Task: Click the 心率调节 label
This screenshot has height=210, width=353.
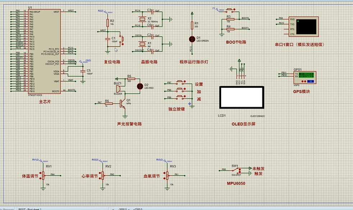Action: point(90,176)
